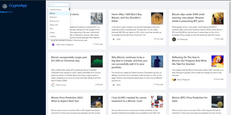Viewport: 231px width, 115px height.
Task: Click the page vertical scrollbar
Action: click(x=230, y=37)
